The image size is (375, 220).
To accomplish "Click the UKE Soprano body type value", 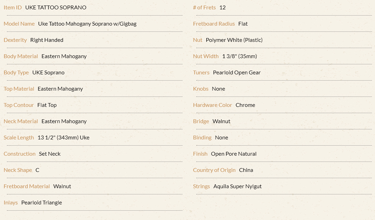I will point(48,73).
